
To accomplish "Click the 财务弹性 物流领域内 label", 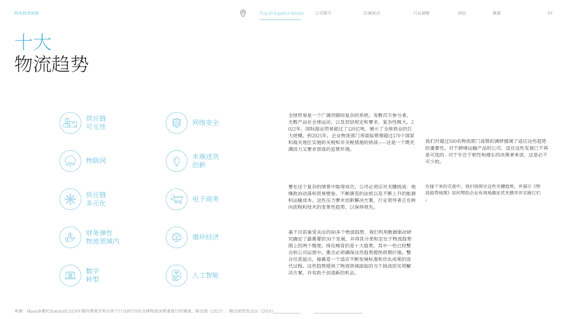I will (102, 237).
